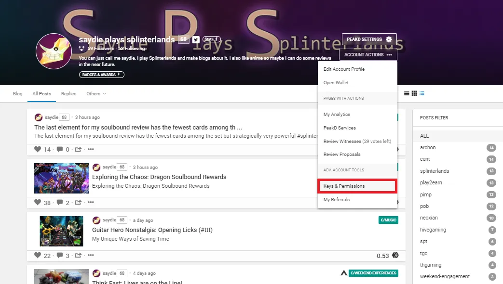Image resolution: width=503 pixels, height=284 pixels.
Task: Open Keys & Permissions
Action: 357,186
